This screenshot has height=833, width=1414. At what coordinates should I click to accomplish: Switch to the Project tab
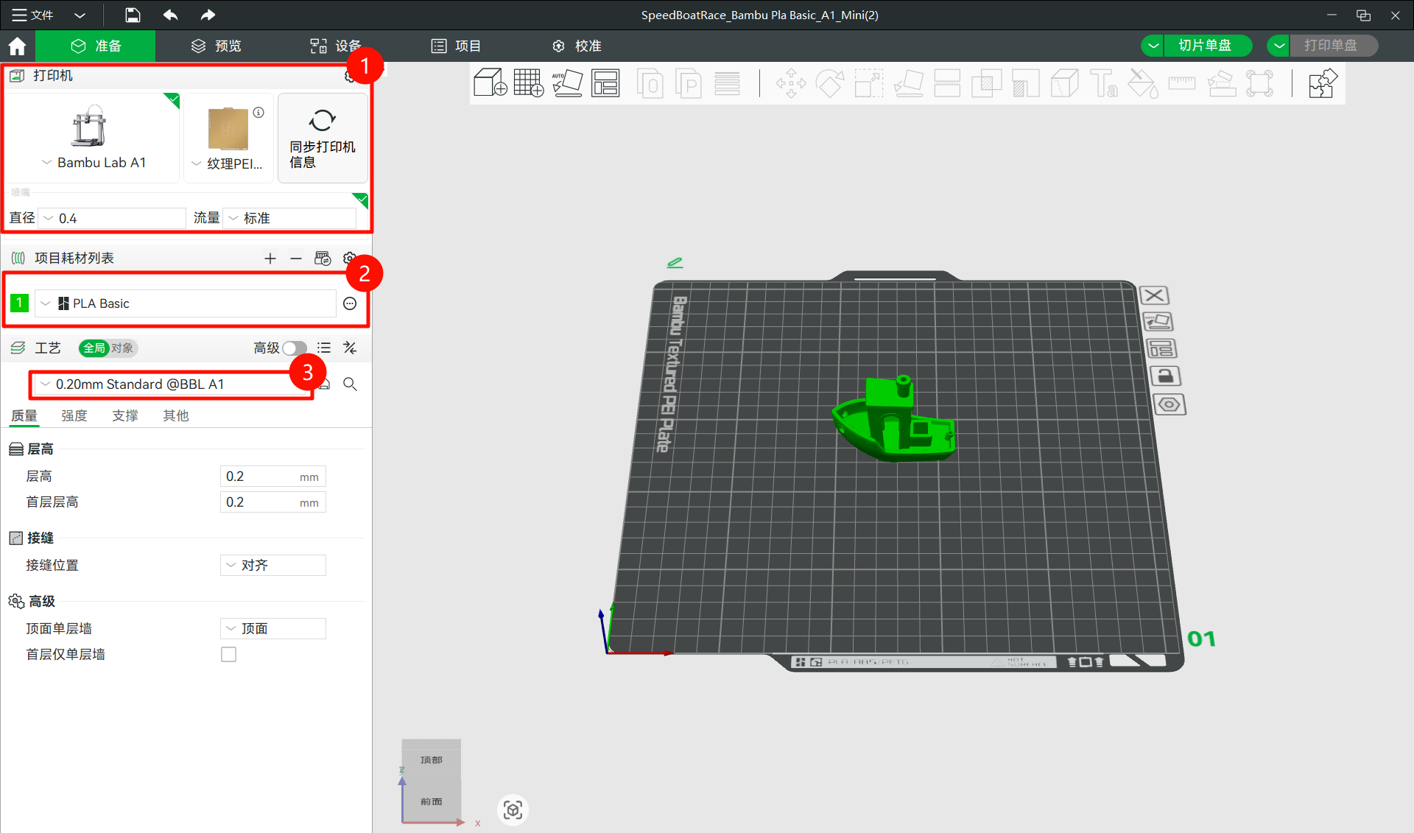click(x=456, y=46)
